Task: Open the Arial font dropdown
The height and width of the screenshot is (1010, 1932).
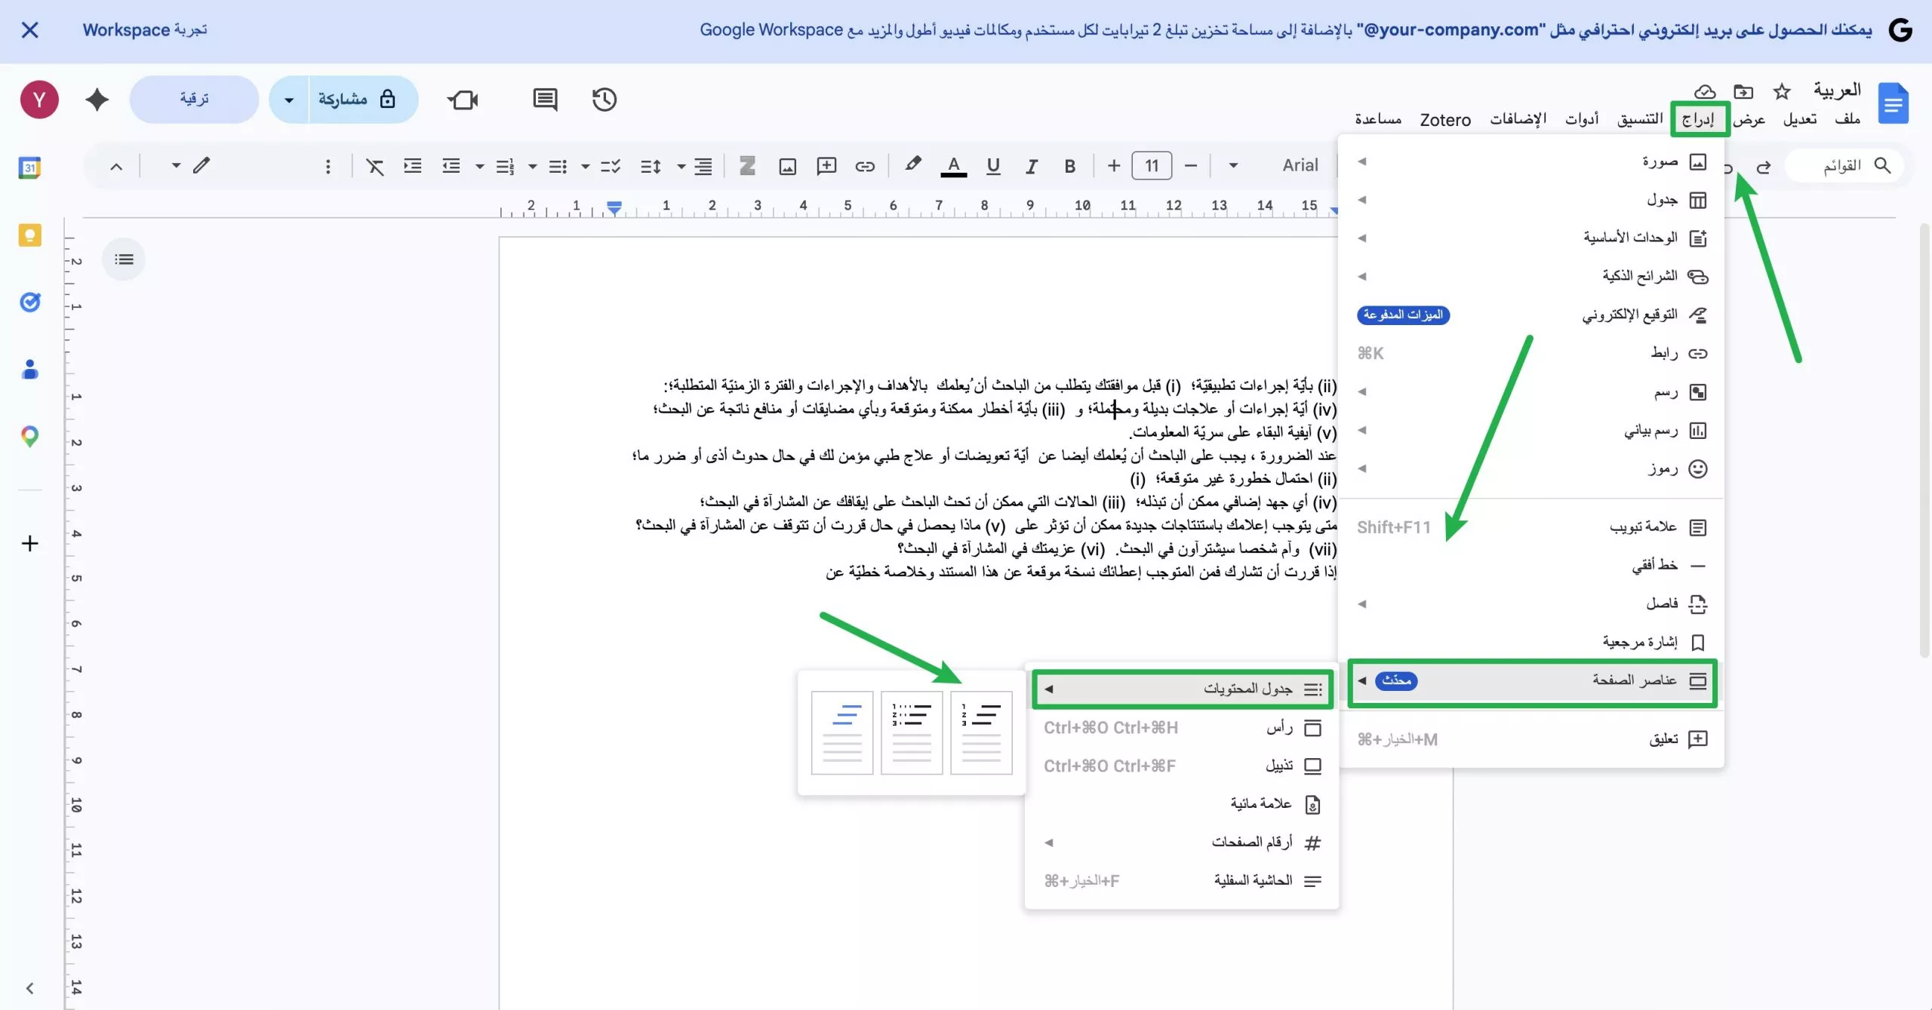Action: pos(1299,165)
